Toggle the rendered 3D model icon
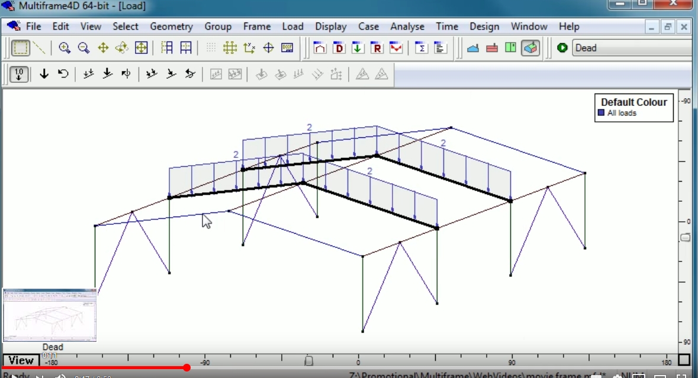 [x=530, y=48]
